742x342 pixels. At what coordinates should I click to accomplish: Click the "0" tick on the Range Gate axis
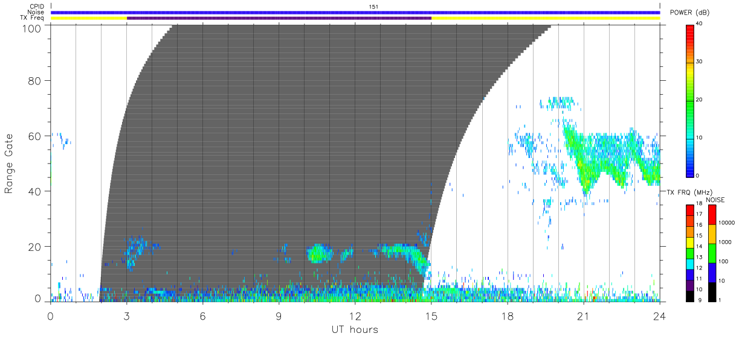(x=38, y=299)
